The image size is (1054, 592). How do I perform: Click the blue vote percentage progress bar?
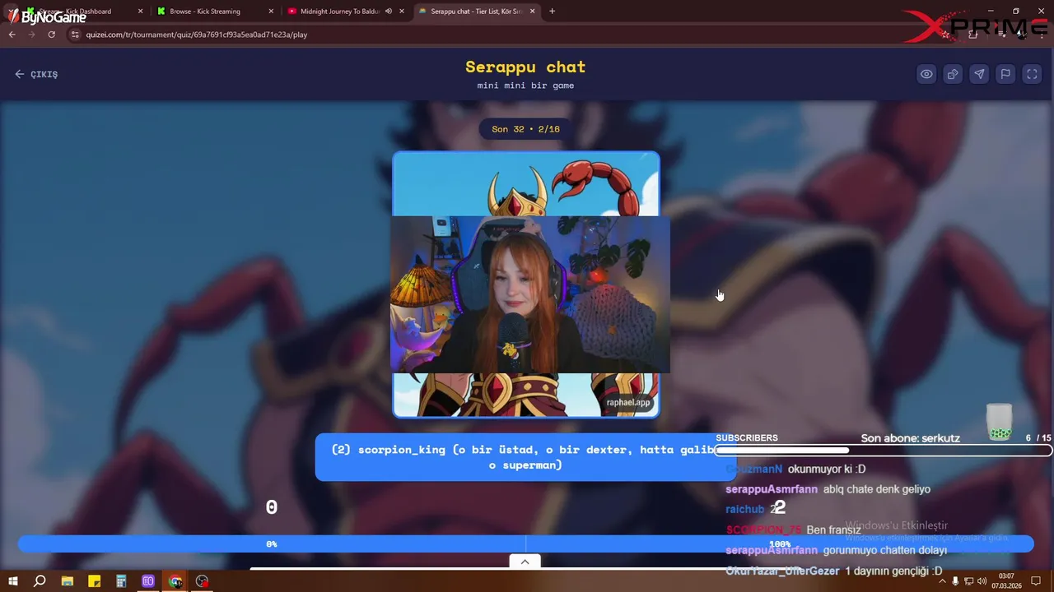525,543
